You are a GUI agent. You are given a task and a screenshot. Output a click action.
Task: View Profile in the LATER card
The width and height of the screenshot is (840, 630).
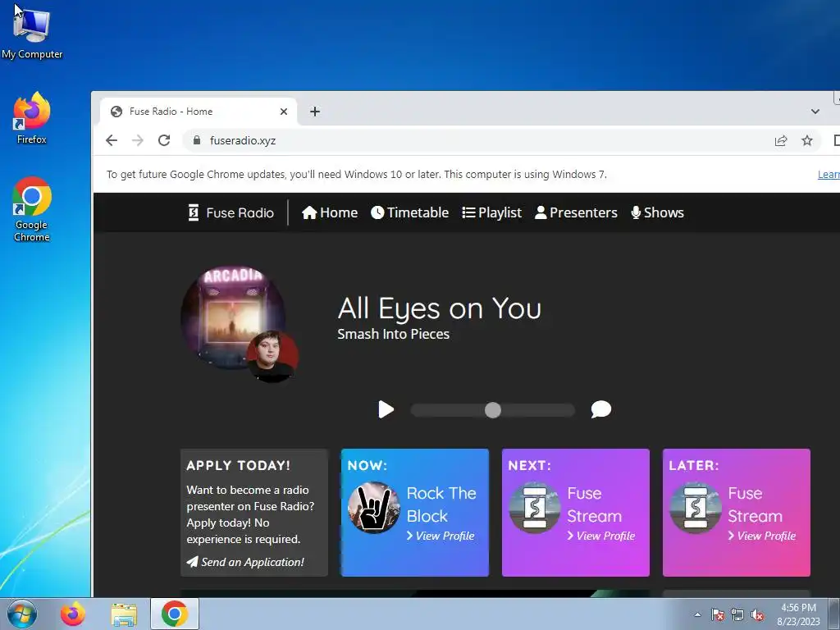(762, 536)
